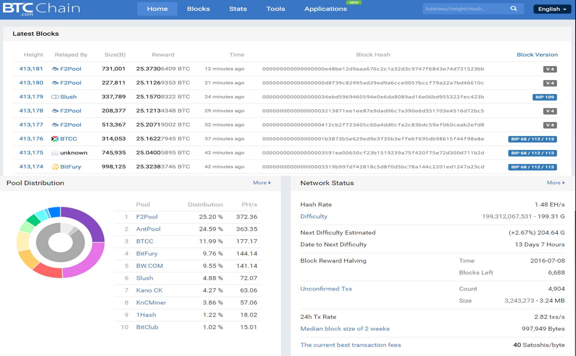Click the BIP 68/112/113 badge for block 413,176
576x356 pixels.
pos(532,139)
